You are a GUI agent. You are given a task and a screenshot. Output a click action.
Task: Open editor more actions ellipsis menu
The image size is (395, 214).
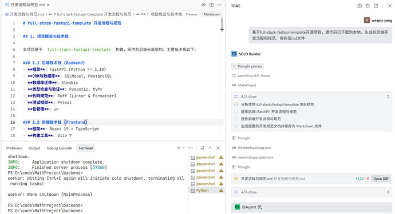point(219,5)
